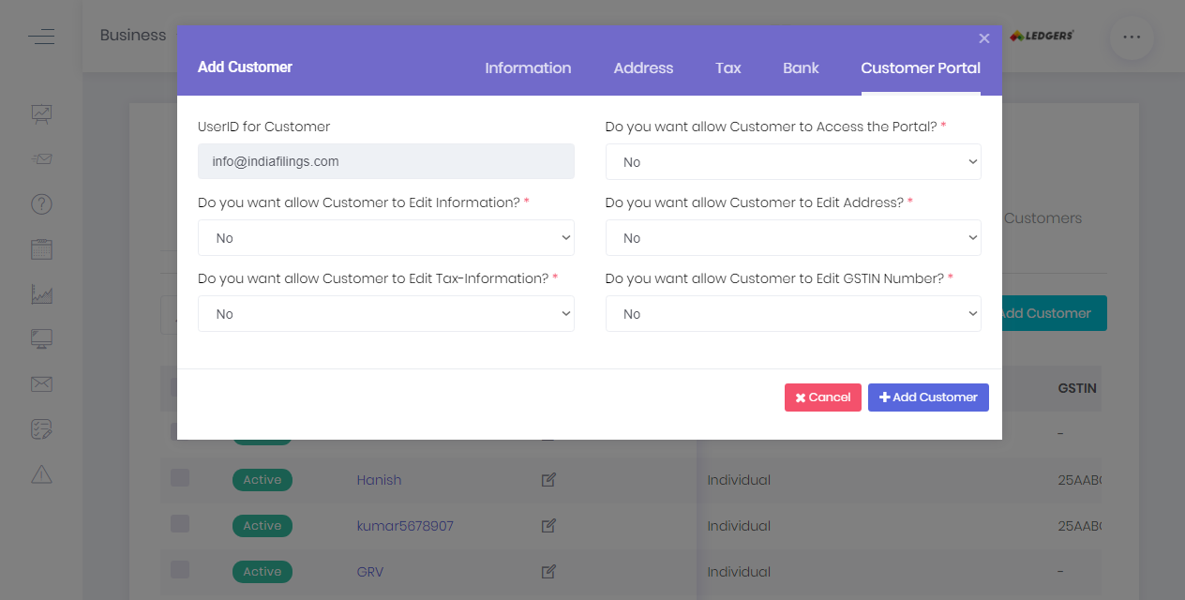Select the checkbox on the GRV row
This screenshot has height=600, width=1185.
[x=180, y=569]
